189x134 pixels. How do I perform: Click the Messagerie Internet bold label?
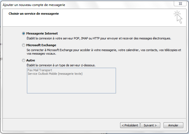42,33
